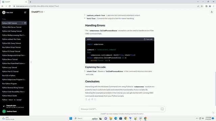Click the address bar URL field
This screenshot has width=216, height=121.
[x=105, y=6]
